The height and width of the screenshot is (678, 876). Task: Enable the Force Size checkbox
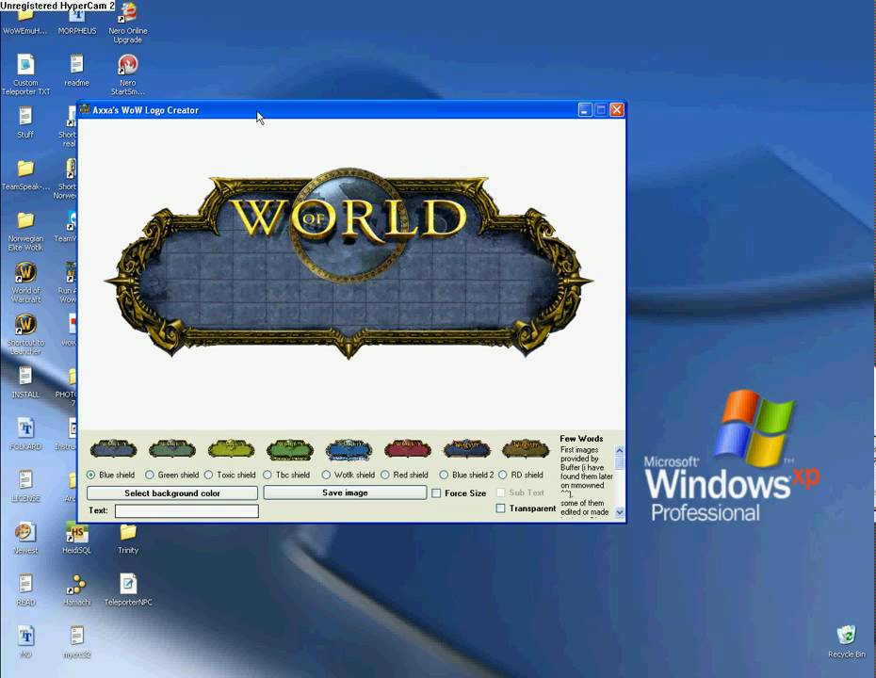[436, 493]
